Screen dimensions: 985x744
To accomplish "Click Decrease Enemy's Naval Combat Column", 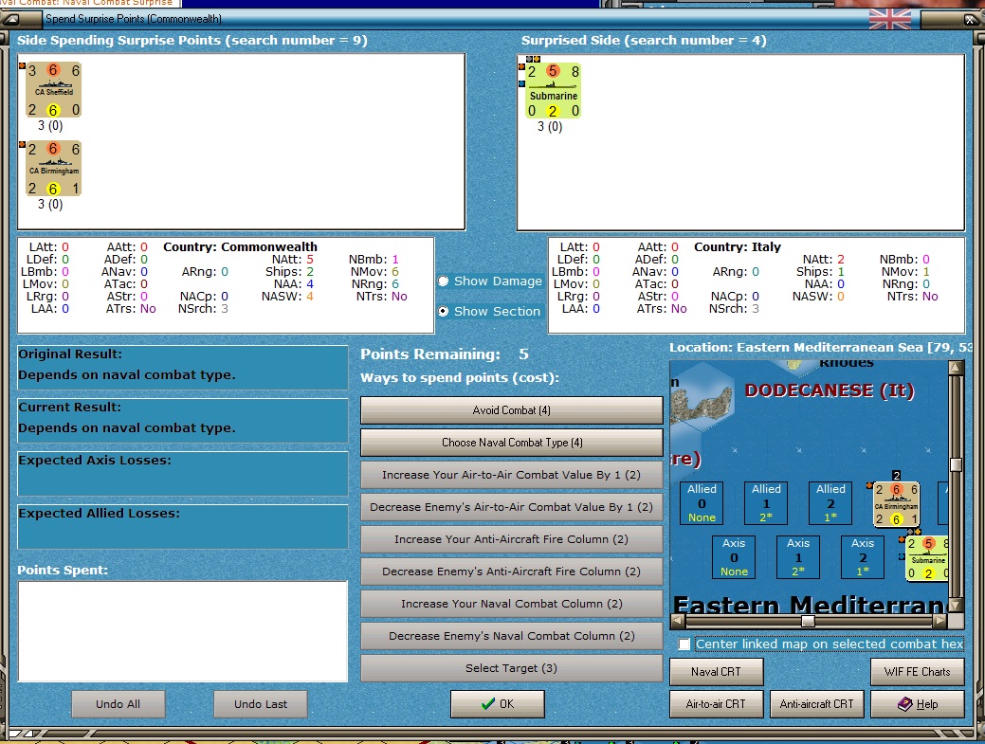I will tap(511, 636).
